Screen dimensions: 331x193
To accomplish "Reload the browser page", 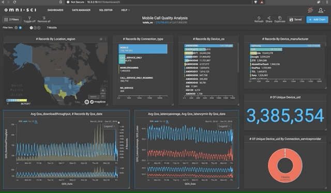I will tap(14, 2).
